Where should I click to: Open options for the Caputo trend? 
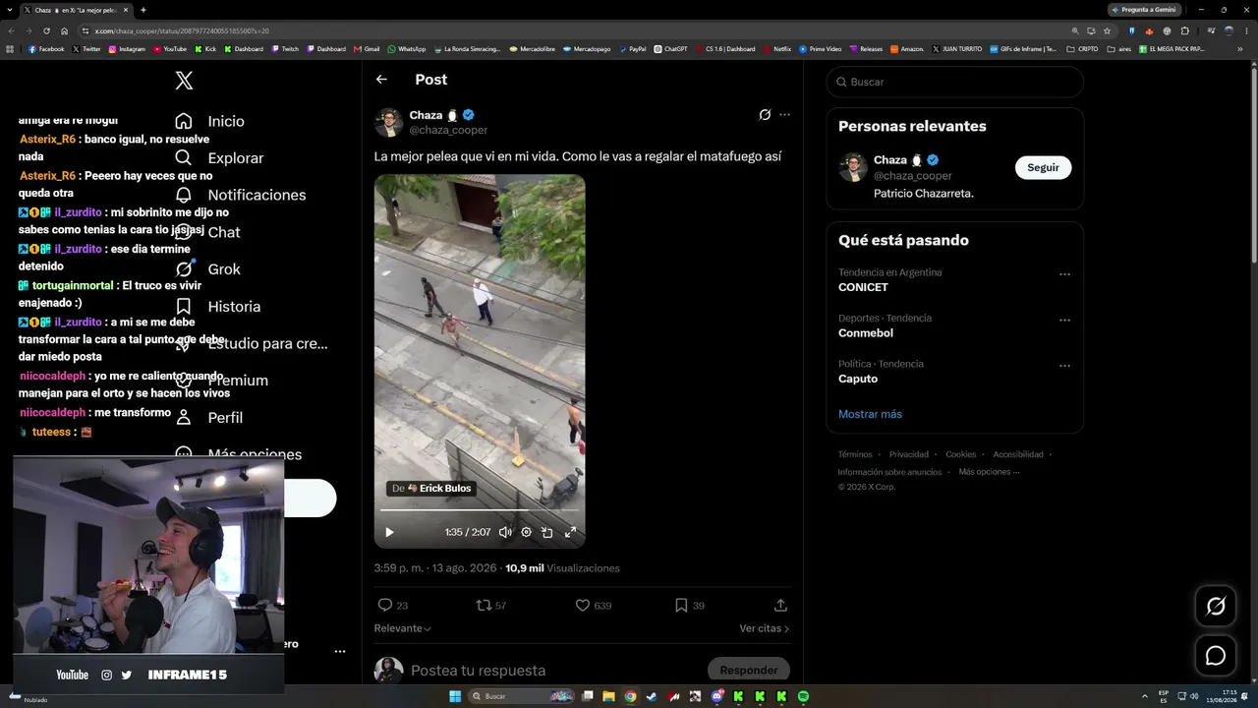click(1064, 366)
